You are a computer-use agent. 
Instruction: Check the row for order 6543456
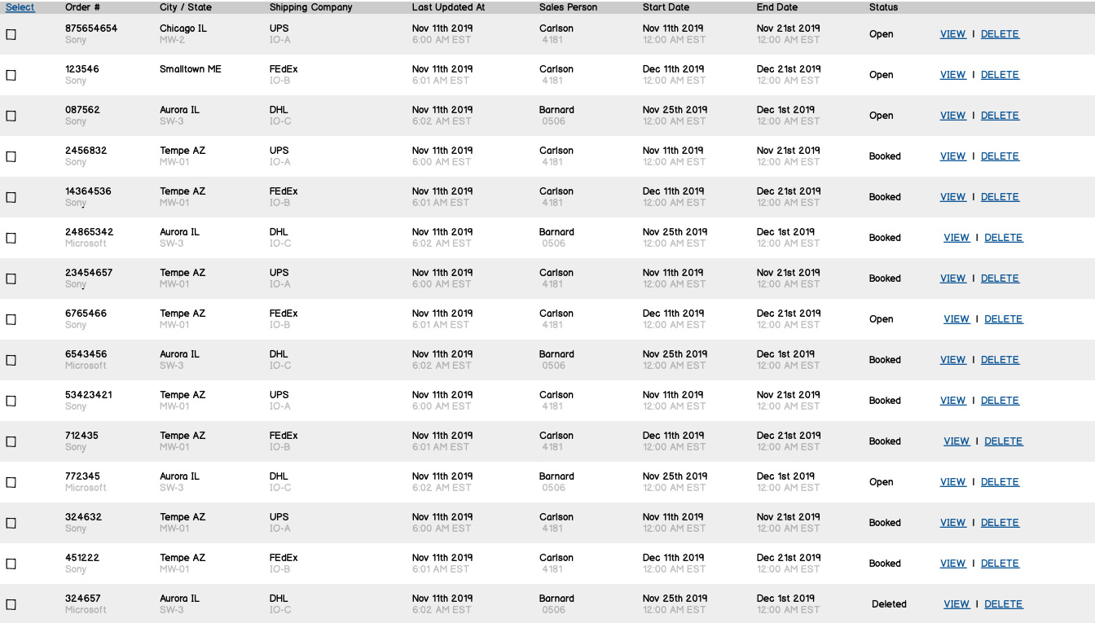tap(11, 360)
